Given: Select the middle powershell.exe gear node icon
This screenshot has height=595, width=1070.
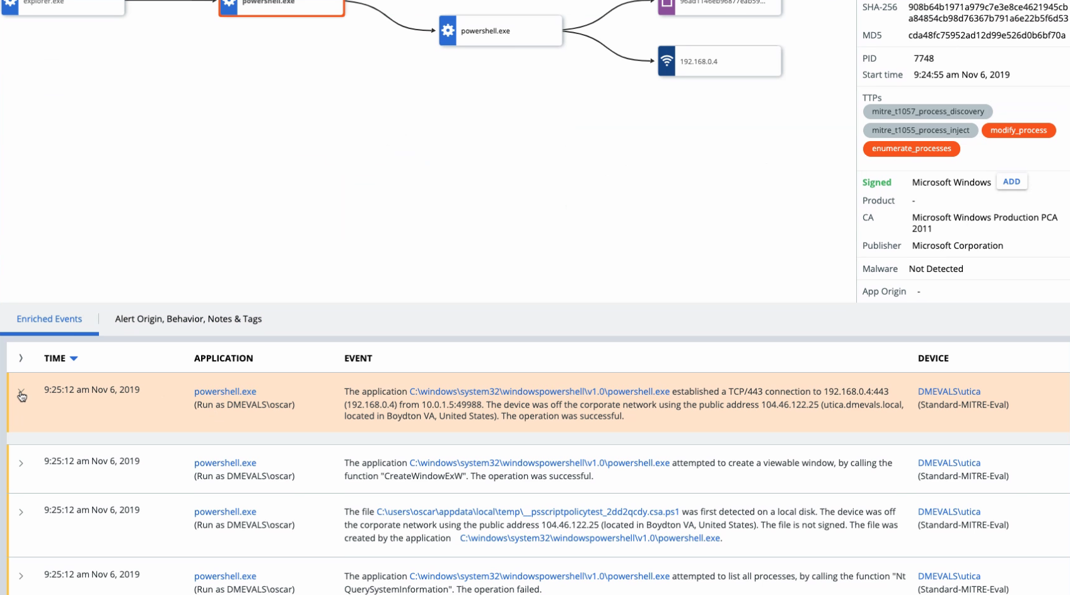Looking at the screenshot, I should 448,30.
